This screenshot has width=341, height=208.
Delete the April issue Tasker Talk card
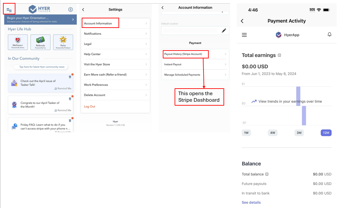(70, 77)
